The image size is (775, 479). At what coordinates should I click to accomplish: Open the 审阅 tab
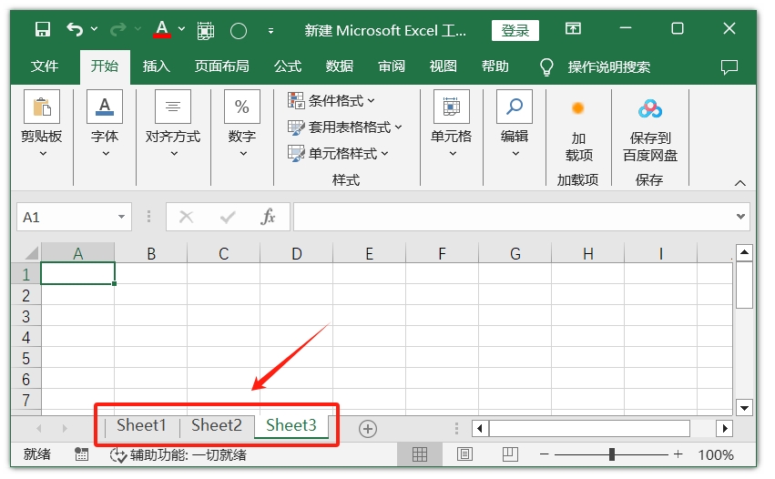(x=392, y=66)
